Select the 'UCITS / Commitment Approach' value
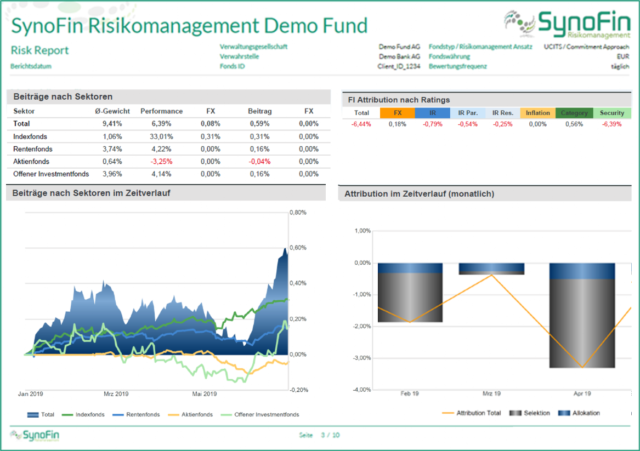The height and width of the screenshot is (451, 640). [586, 47]
